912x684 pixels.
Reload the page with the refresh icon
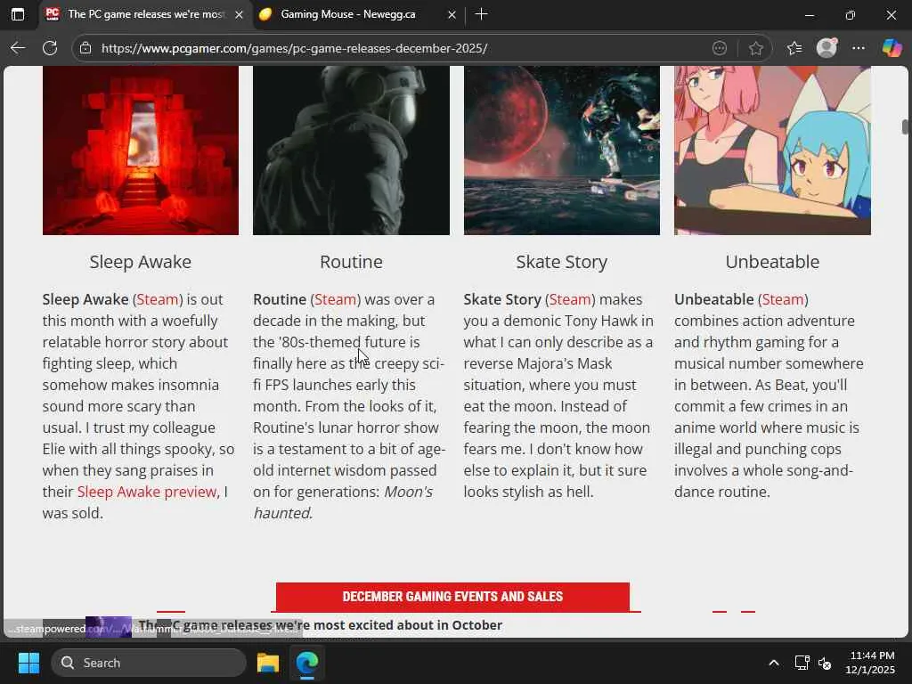tap(50, 48)
